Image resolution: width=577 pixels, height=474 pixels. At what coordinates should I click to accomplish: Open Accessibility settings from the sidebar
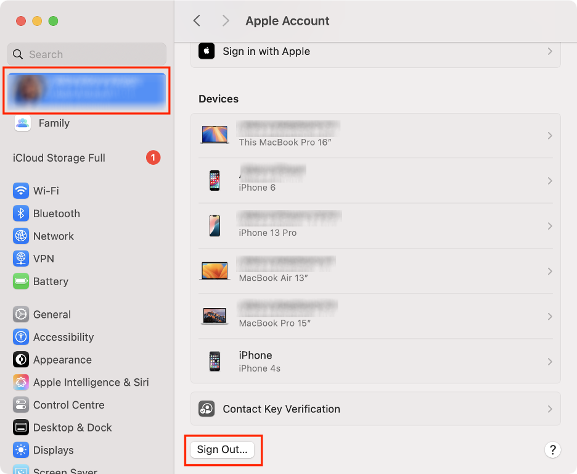(21, 337)
